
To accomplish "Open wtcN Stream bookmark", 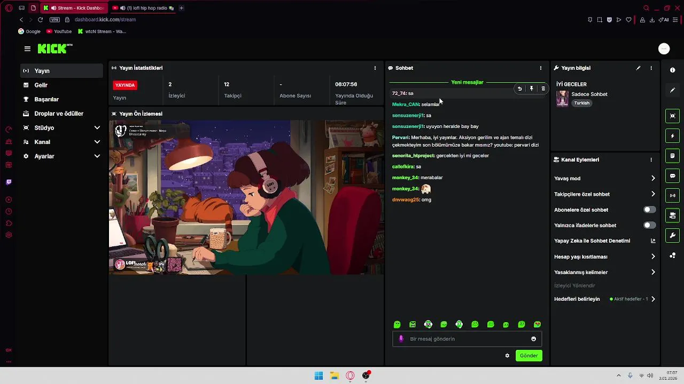I will click(102, 31).
